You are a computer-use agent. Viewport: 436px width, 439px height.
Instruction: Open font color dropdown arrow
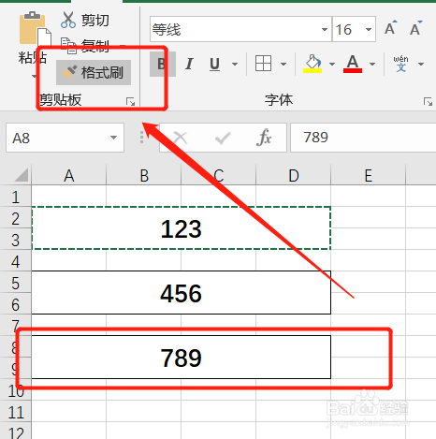372,64
